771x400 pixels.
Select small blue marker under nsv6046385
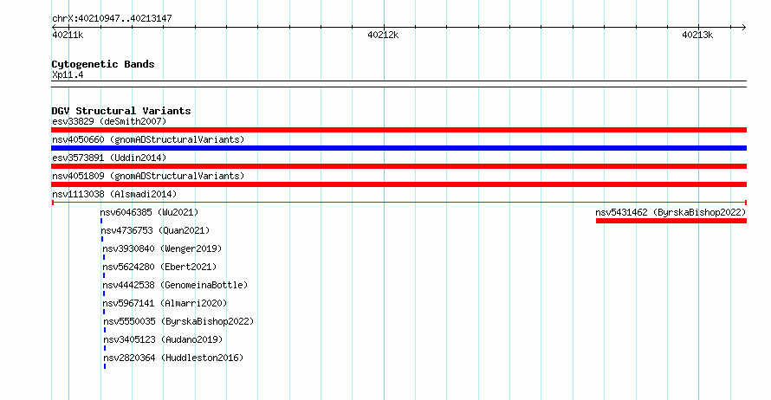coord(101,221)
